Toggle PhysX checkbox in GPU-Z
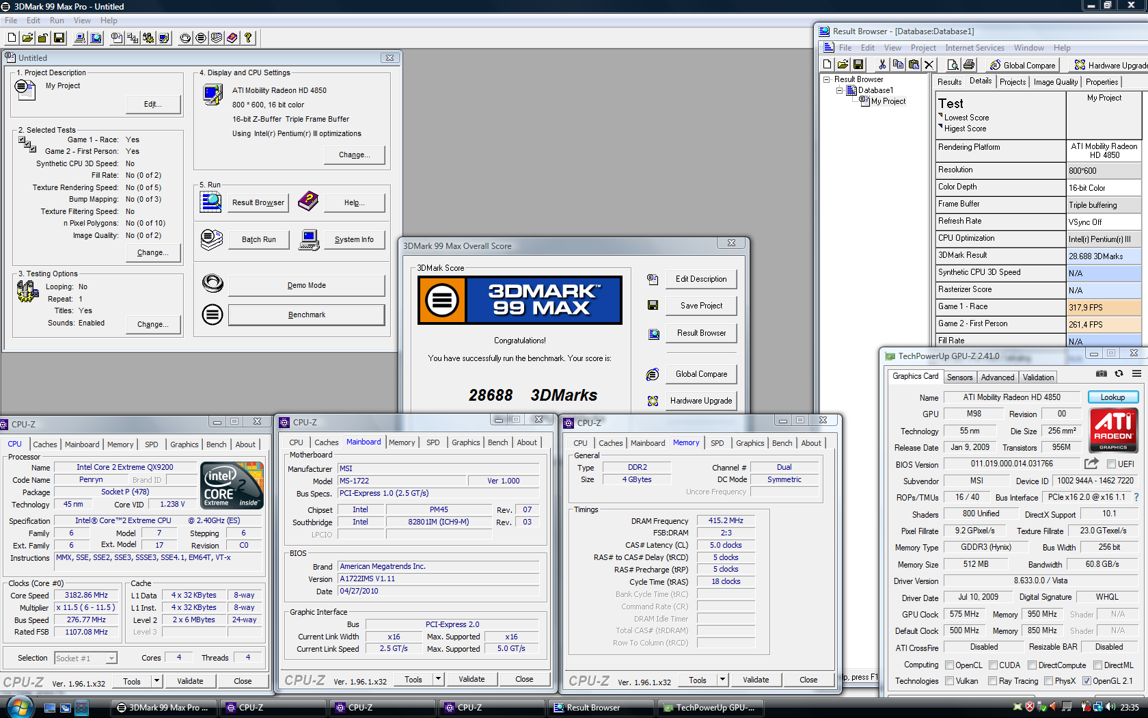The width and height of the screenshot is (1148, 718). pos(1048,681)
